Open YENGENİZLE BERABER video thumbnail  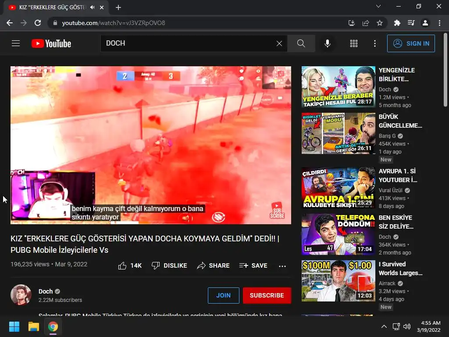point(338,87)
